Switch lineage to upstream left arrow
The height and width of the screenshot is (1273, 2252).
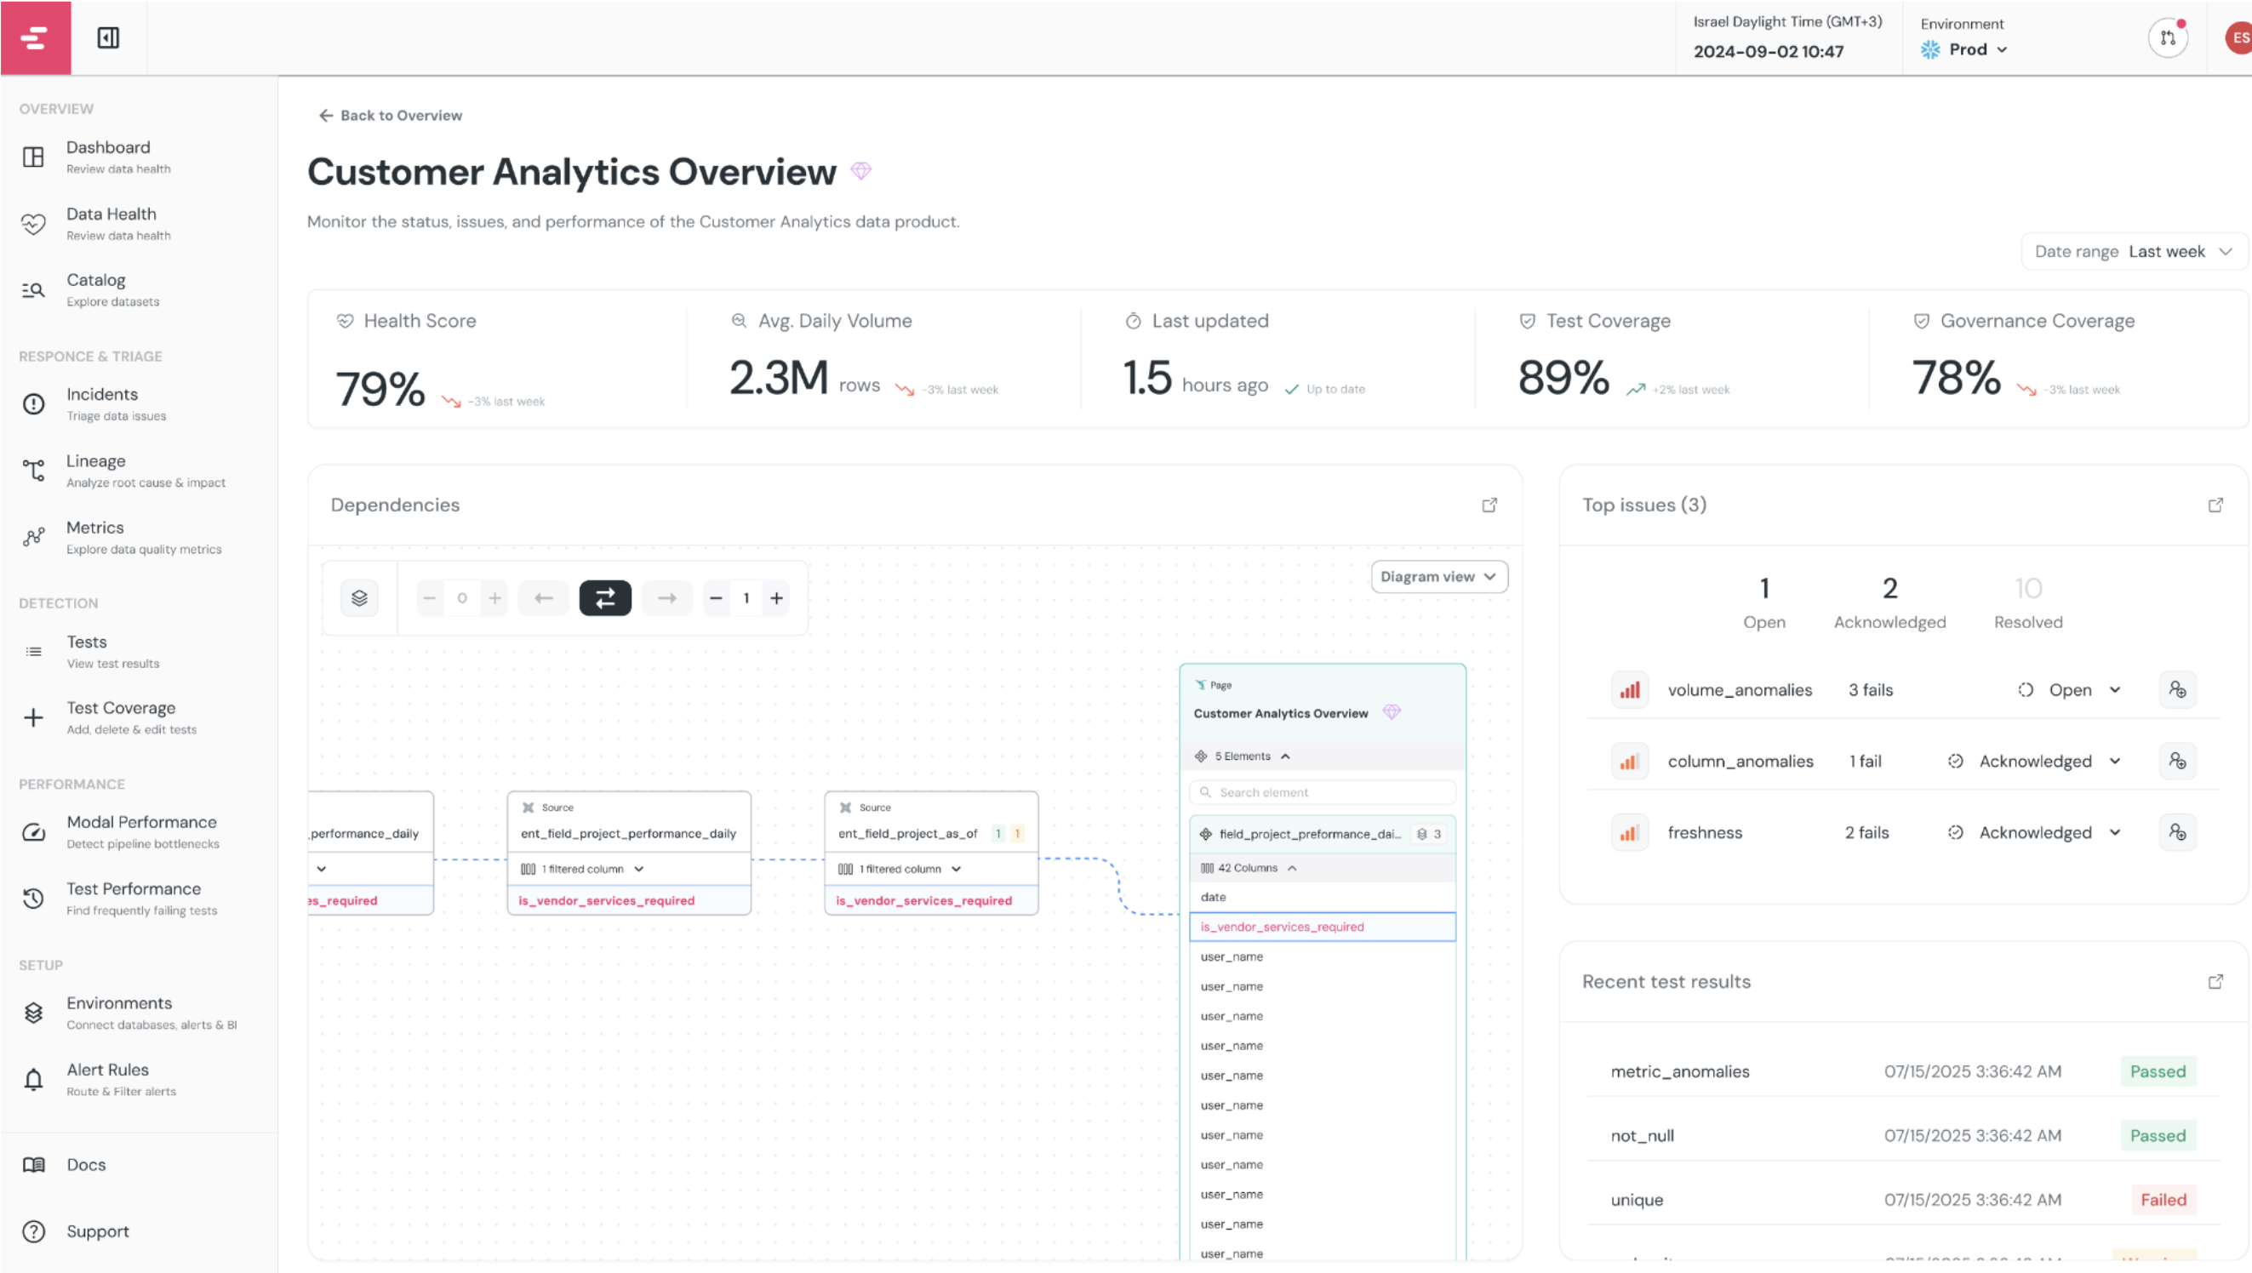pyautogui.click(x=544, y=598)
